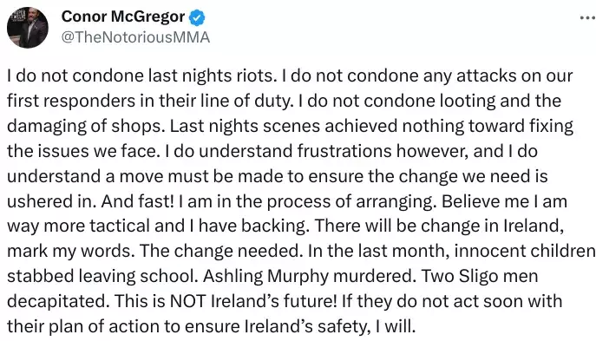
Task: Open Conor McGregor's profile picture
Action: coord(28,28)
